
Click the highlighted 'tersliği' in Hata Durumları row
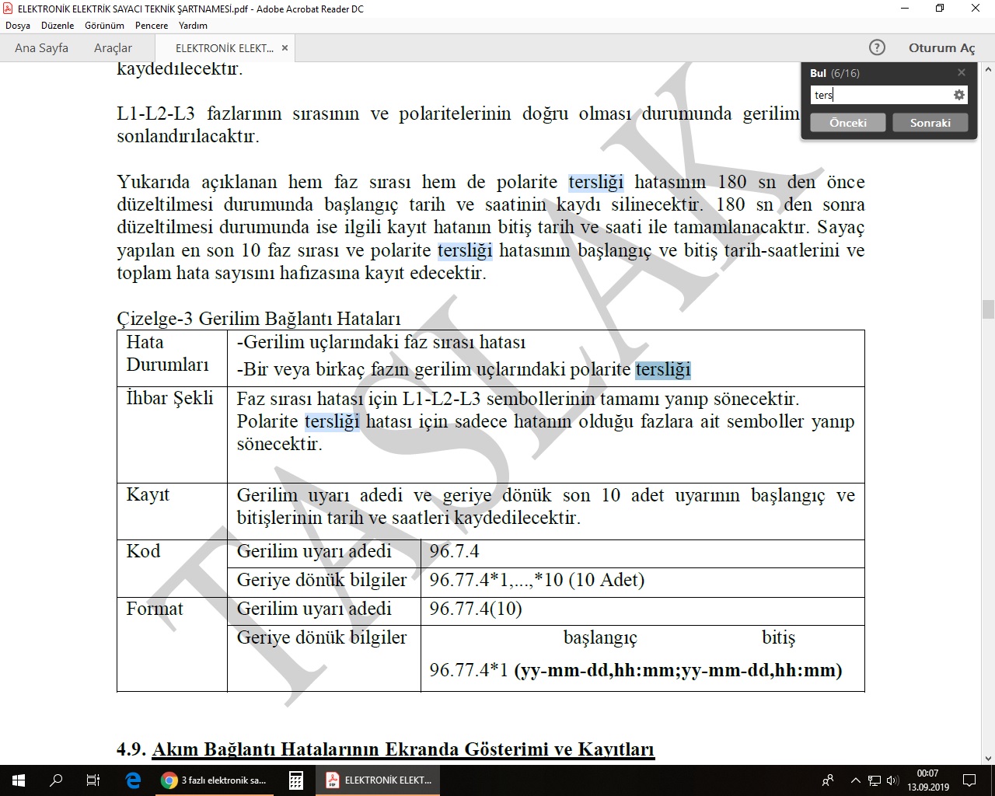click(663, 370)
